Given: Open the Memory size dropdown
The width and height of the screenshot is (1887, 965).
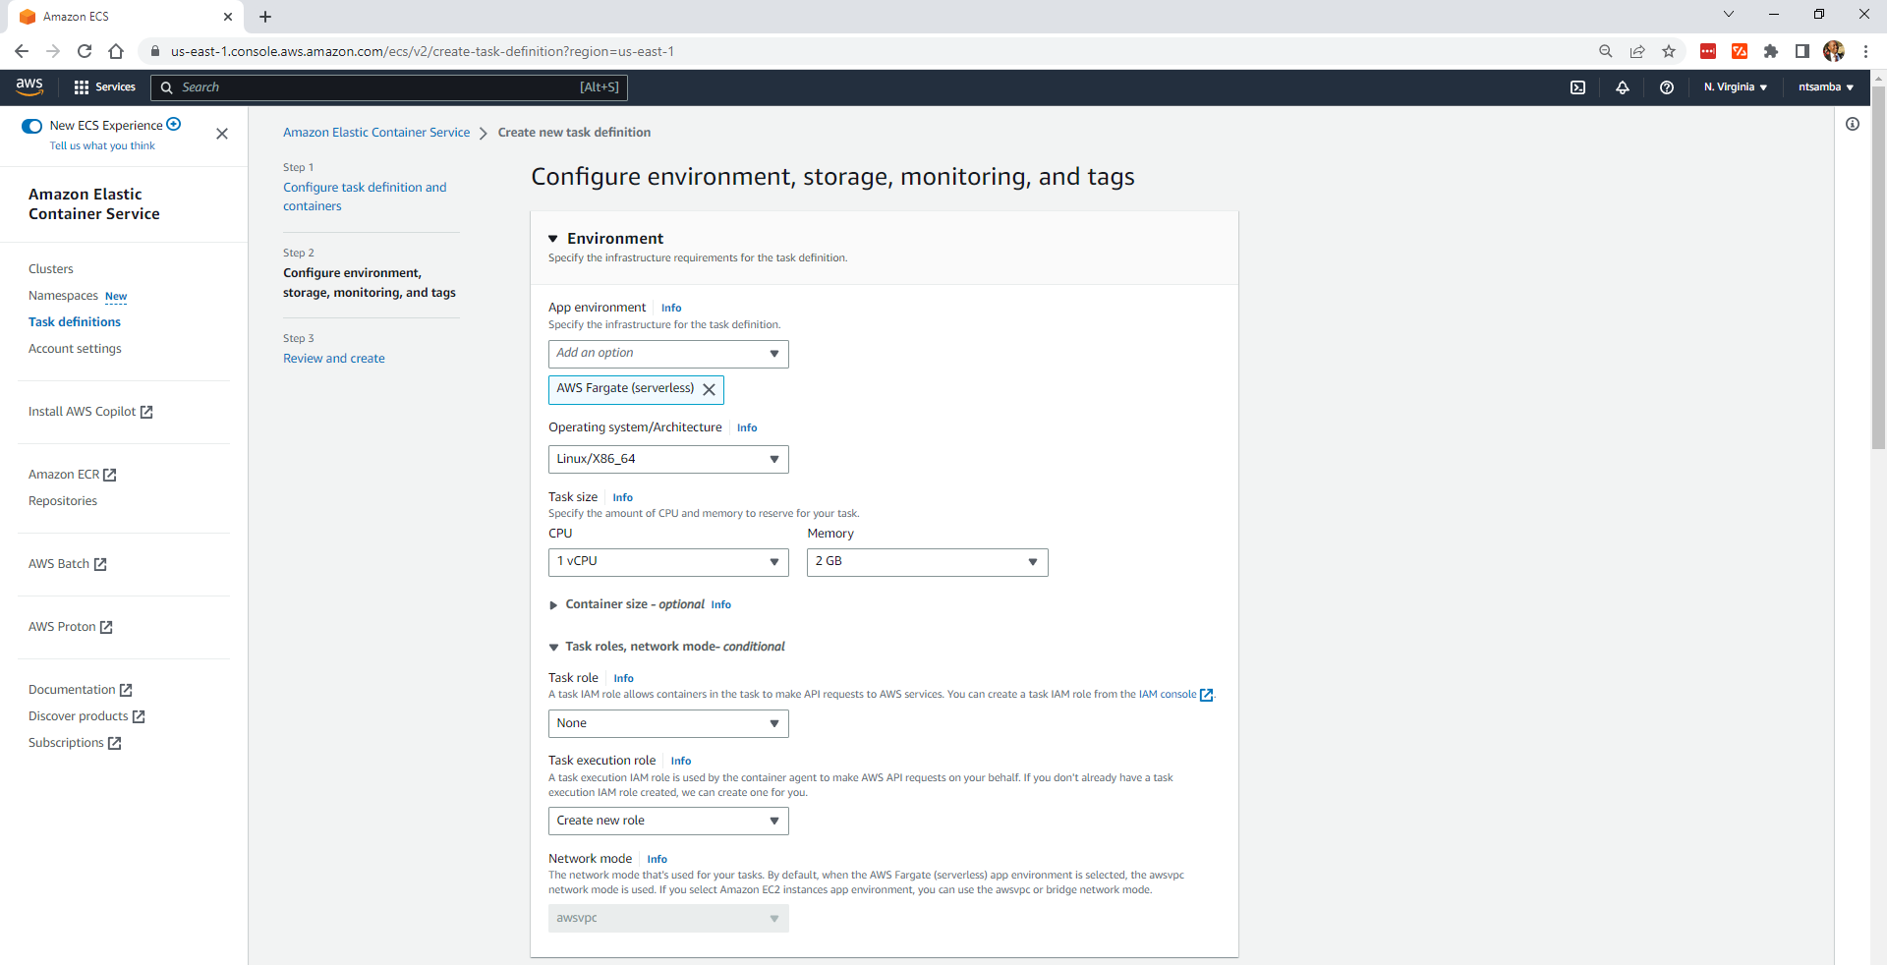Looking at the screenshot, I should pyautogui.click(x=927, y=562).
